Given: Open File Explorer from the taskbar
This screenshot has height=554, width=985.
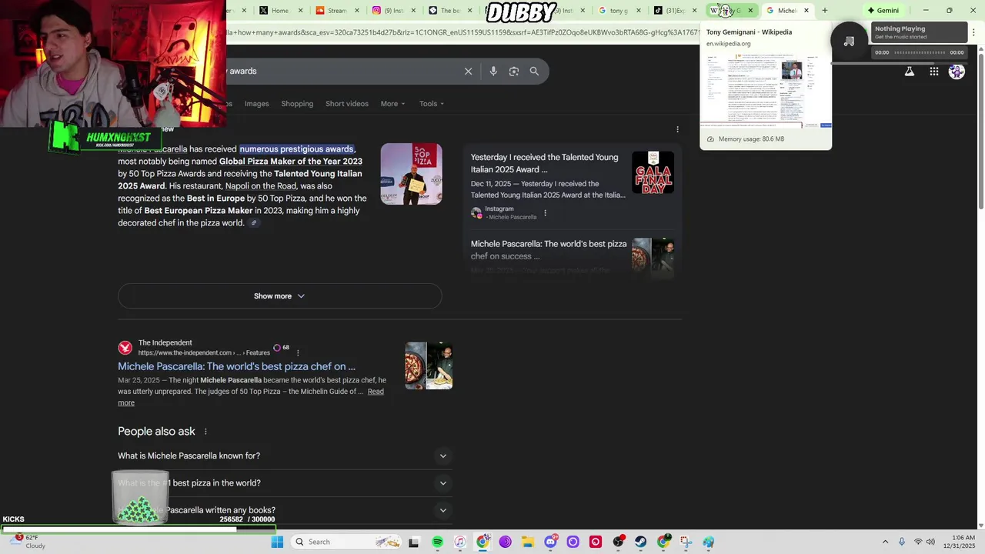Looking at the screenshot, I should (527, 542).
